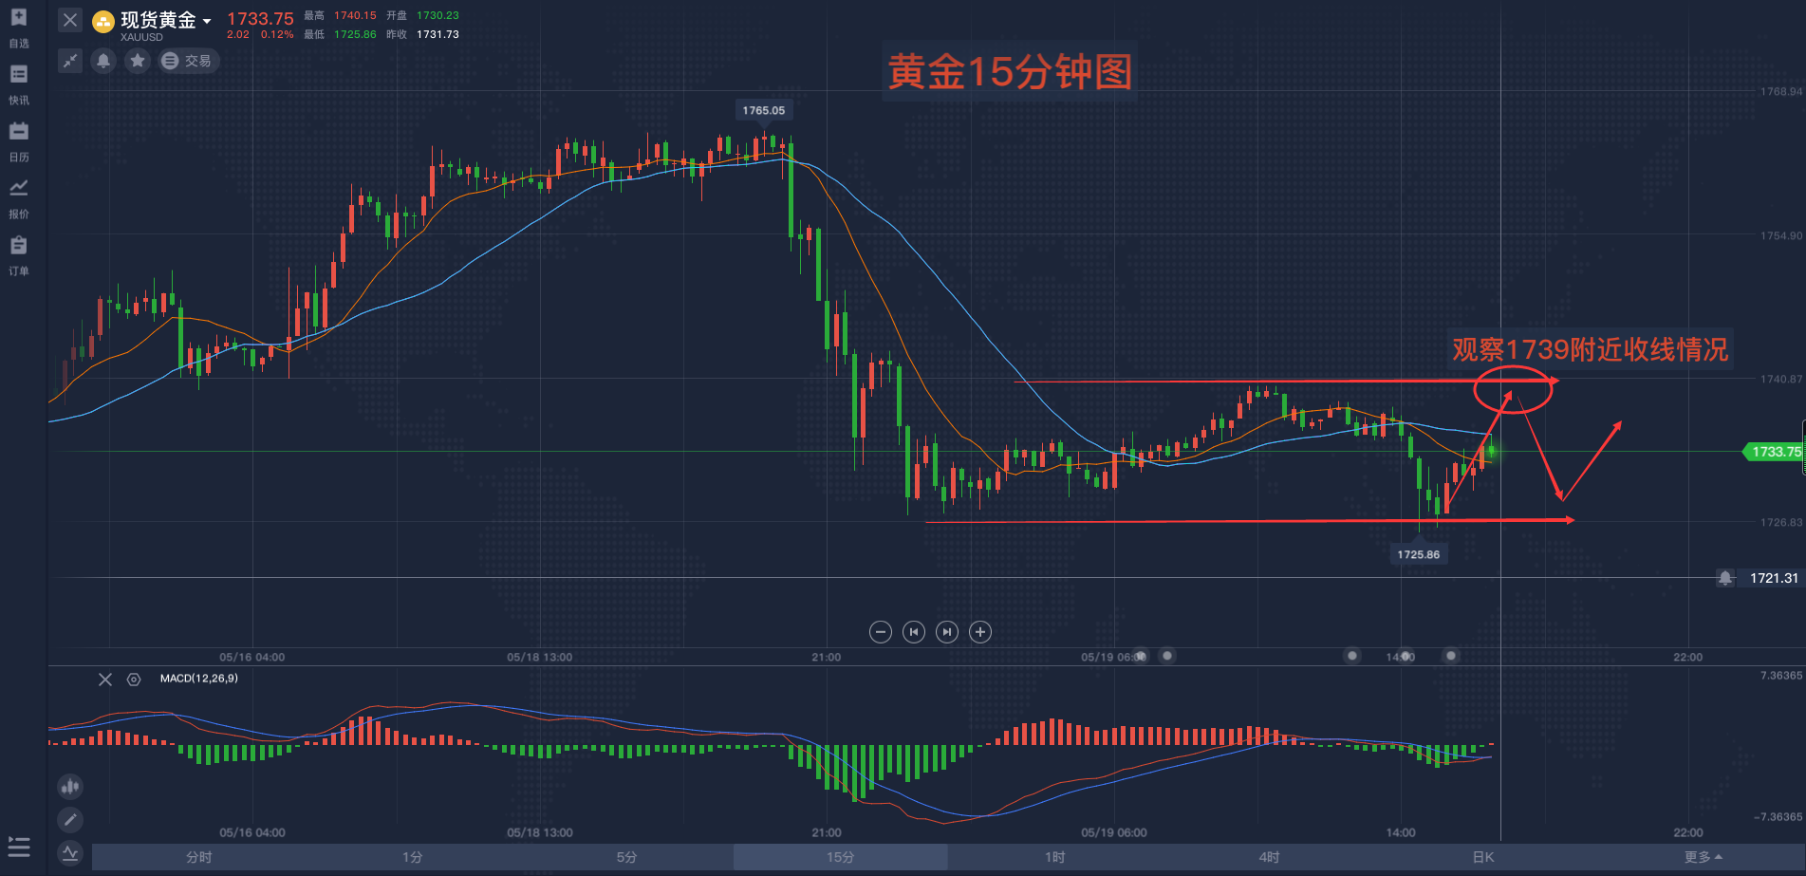Select the 15分 timeframe tab
This screenshot has height=876, width=1806.
(841, 857)
